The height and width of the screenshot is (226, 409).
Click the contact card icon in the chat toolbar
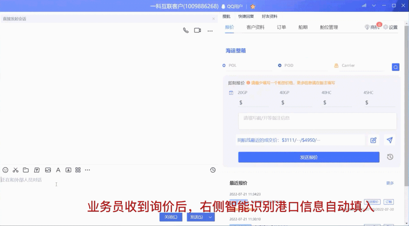[68, 170]
